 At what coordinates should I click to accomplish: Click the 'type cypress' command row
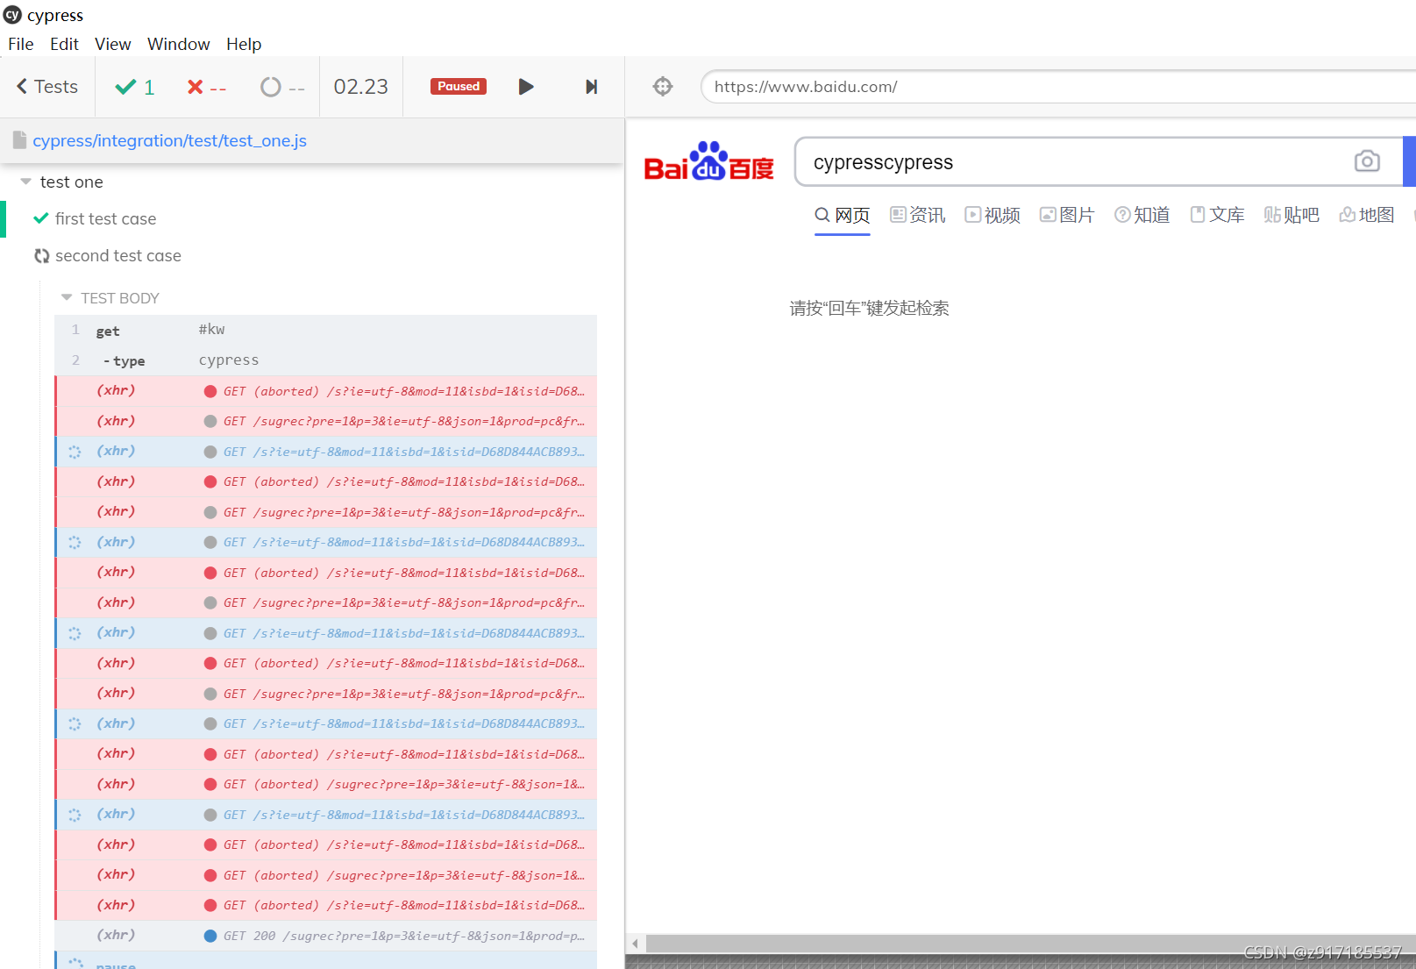click(325, 360)
